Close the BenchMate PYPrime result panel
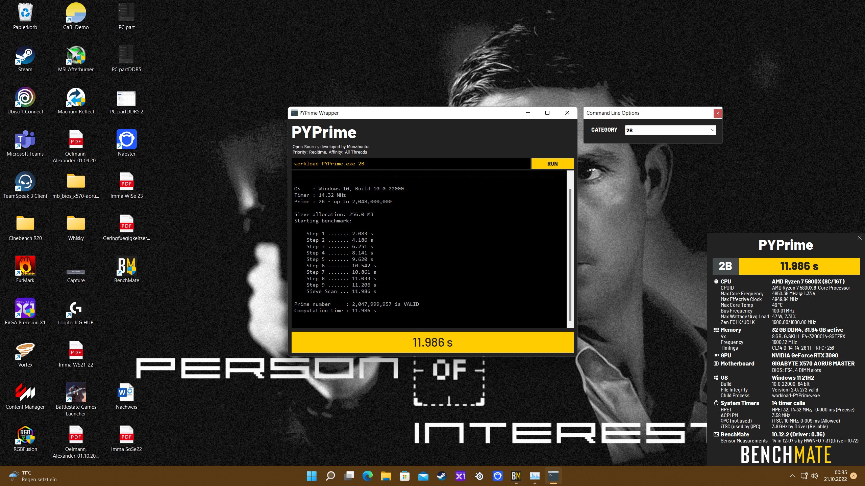The width and height of the screenshot is (865, 486). click(860, 238)
